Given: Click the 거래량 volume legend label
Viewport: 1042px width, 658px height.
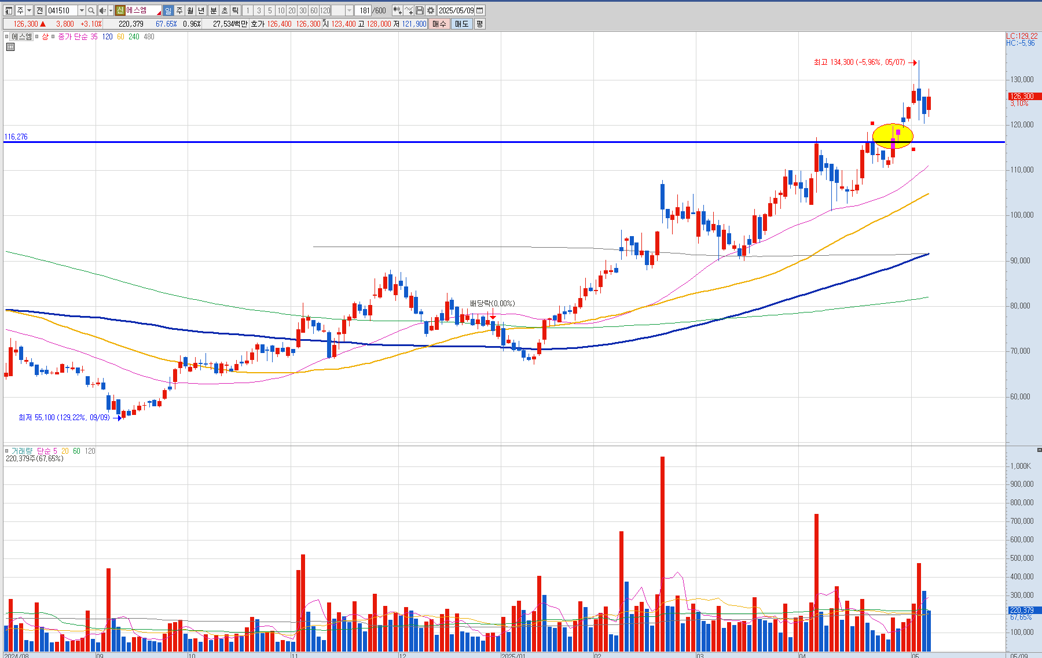Looking at the screenshot, I should (22, 451).
